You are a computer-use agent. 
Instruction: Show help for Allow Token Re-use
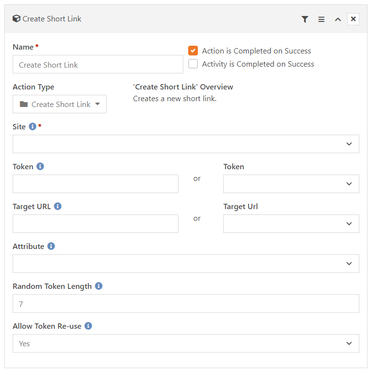click(x=88, y=326)
